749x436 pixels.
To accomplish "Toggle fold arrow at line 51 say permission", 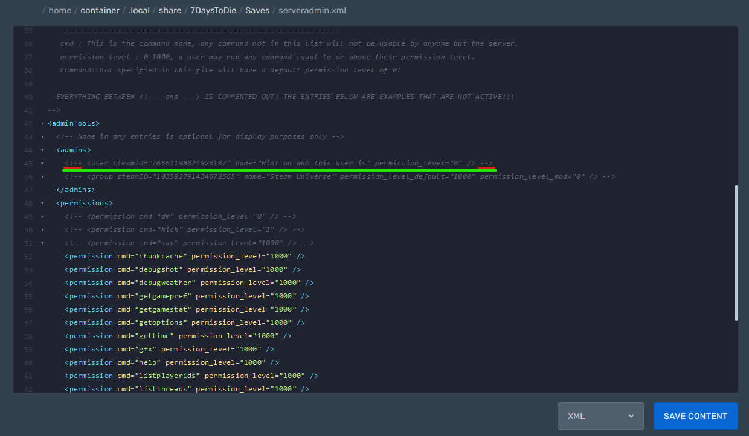I will (x=42, y=243).
